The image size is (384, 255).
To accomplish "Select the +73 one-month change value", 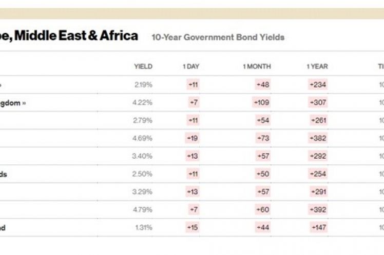I will [263, 138].
